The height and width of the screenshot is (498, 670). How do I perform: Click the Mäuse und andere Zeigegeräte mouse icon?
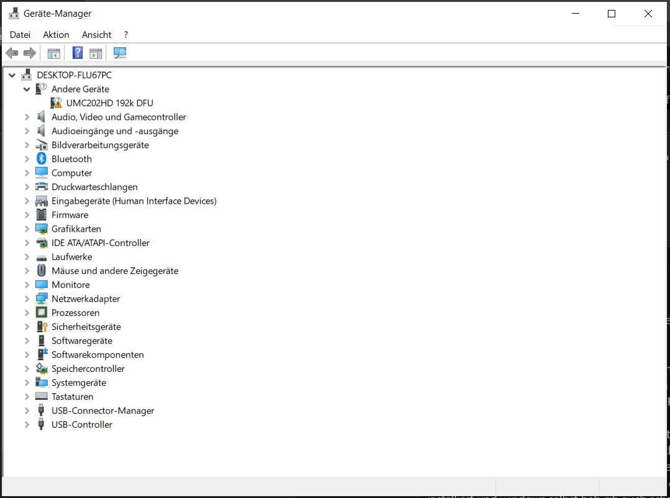[42, 271]
